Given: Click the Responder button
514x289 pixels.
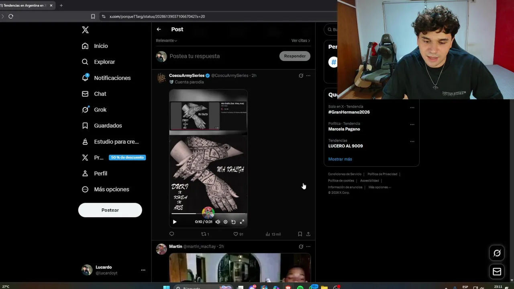Looking at the screenshot, I should [x=295, y=56].
